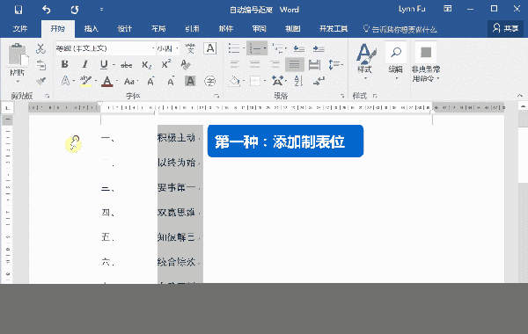Image resolution: width=528 pixels, height=334 pixels.
Task: Redo the last action
Action: coord(75,10)
